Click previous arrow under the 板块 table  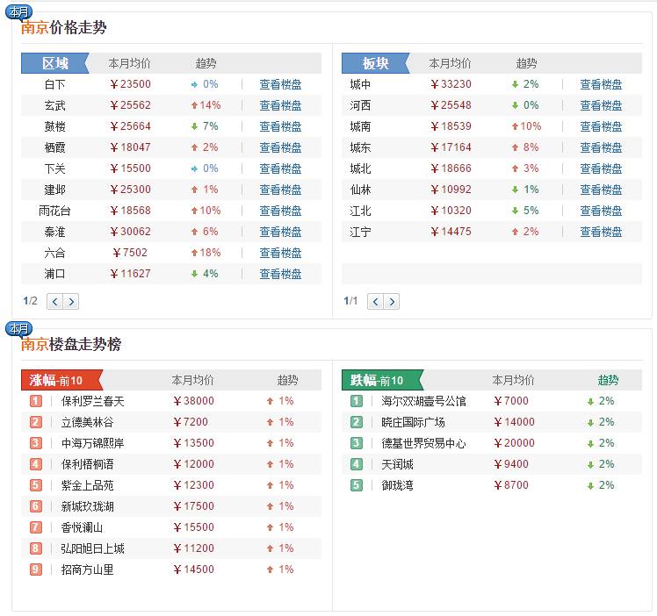click(x=375, y=301)
